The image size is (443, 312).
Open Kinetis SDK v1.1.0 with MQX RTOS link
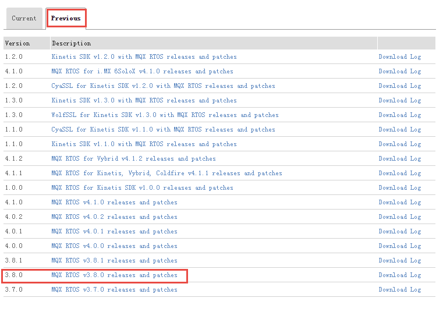coord(144,144)
